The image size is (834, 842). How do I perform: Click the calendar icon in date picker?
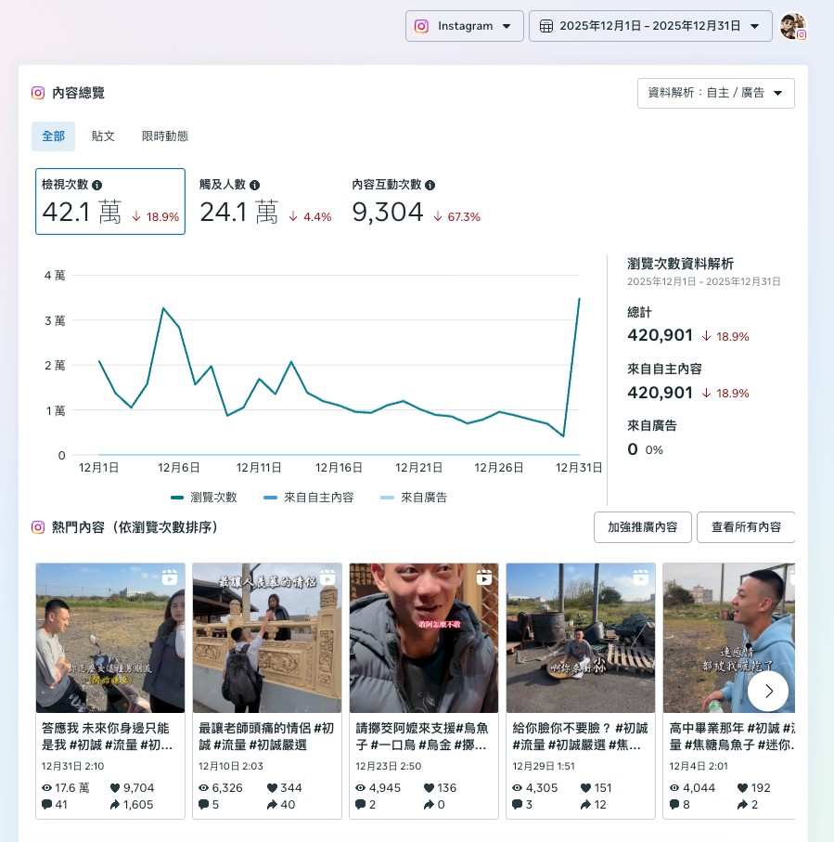coord(546,26)
